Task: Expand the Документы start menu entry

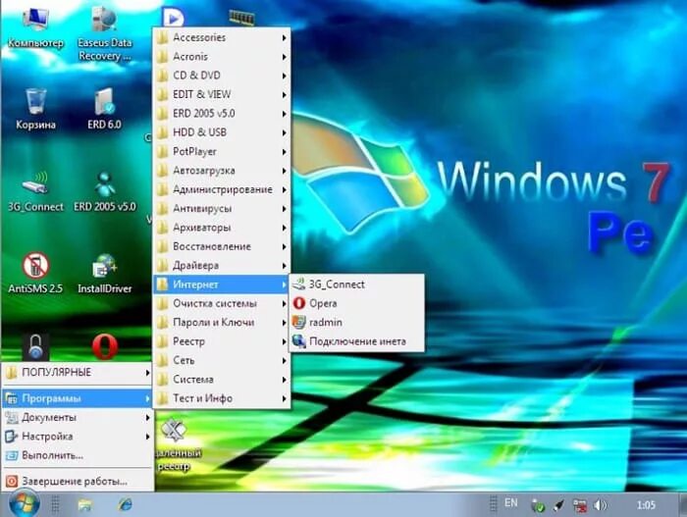Action: coord(78,418)
